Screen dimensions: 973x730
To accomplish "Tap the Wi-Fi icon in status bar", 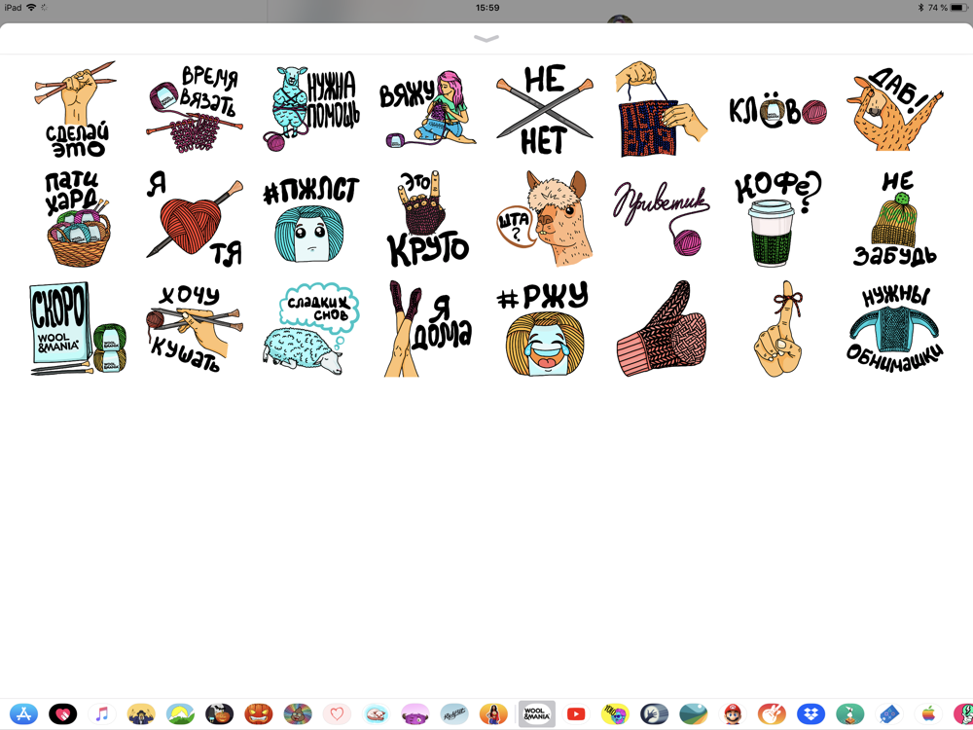I will (x=31, y=8).
